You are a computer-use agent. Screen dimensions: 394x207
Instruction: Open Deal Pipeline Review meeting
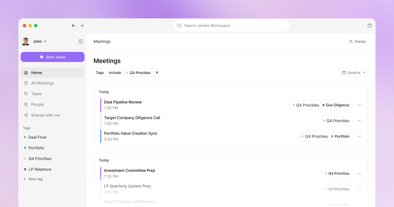(123, 102)
